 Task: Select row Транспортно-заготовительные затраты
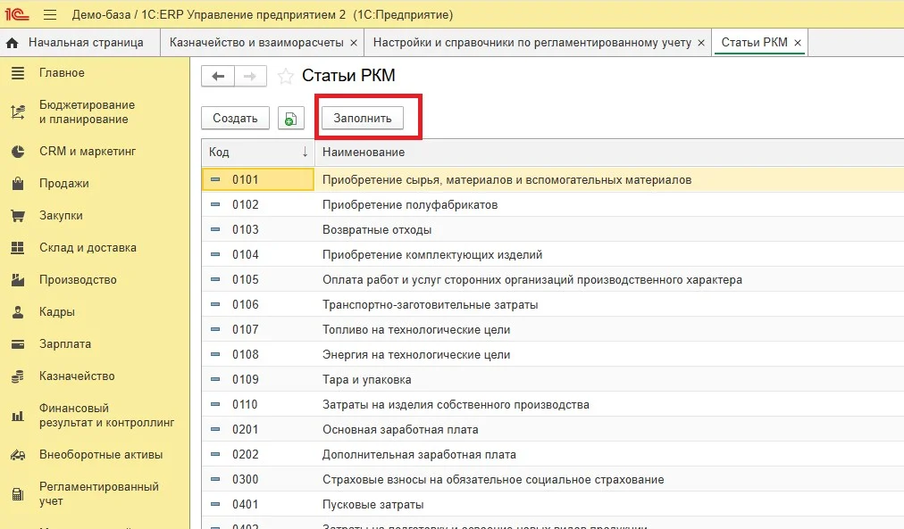tap(553, 304)
